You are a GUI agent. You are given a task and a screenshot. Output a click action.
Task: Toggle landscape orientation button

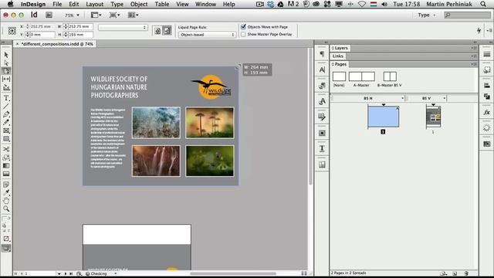tap(167, 31)
